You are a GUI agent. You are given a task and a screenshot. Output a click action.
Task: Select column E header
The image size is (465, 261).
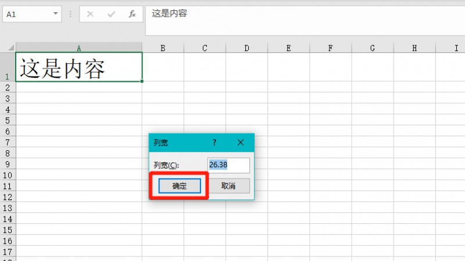tap(288, 48)
